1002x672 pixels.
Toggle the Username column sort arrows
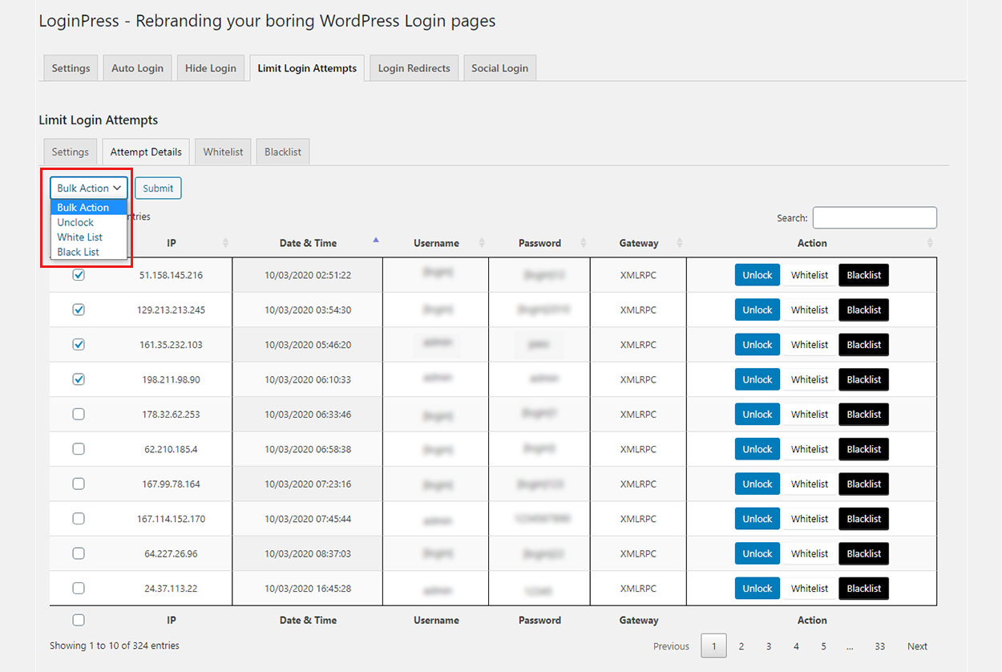pyautogui.click(x=482, y=243)
